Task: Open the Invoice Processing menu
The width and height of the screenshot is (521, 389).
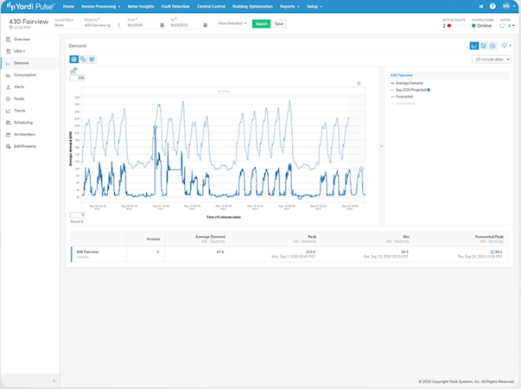Action: coord(101,6)
